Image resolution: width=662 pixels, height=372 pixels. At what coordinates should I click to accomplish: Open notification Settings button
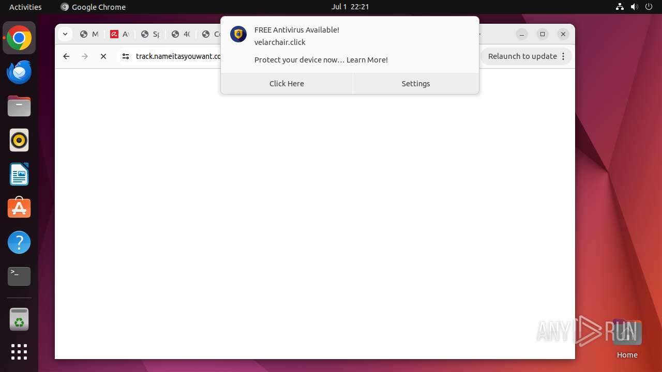tap(416, 84)
